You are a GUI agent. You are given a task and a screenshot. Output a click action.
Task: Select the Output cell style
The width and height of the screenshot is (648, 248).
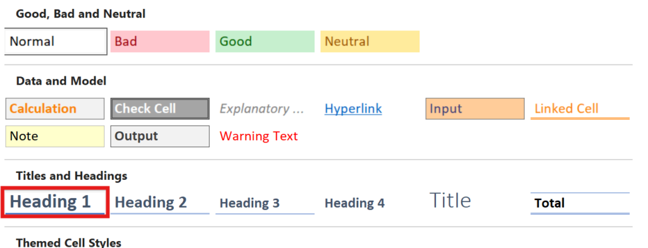160,136
